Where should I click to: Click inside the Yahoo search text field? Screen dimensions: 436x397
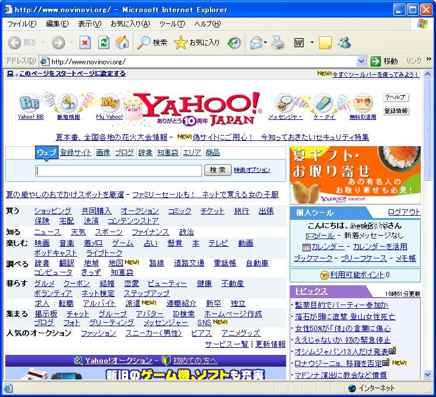point(118,170)
